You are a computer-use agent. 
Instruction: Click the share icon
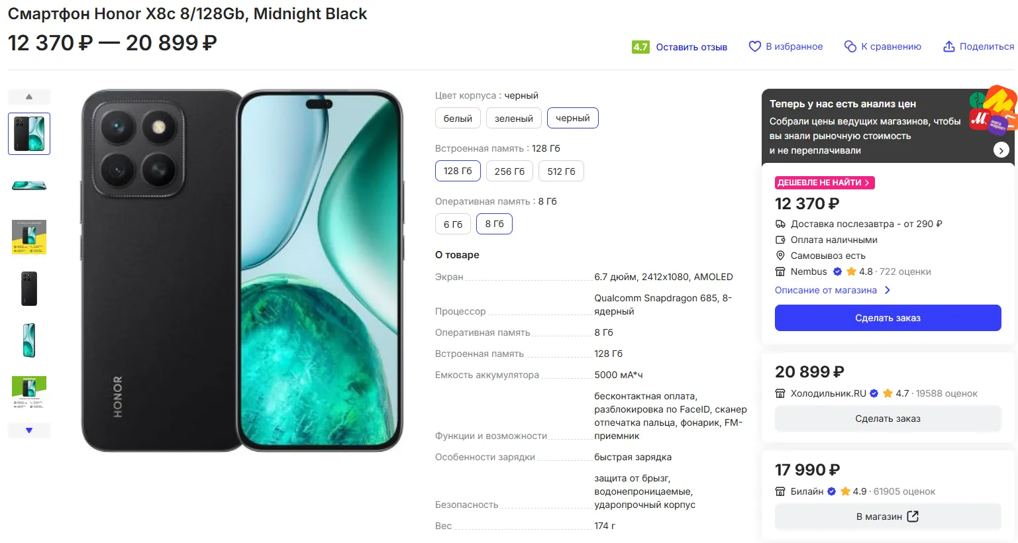click(x=949, y=46)
